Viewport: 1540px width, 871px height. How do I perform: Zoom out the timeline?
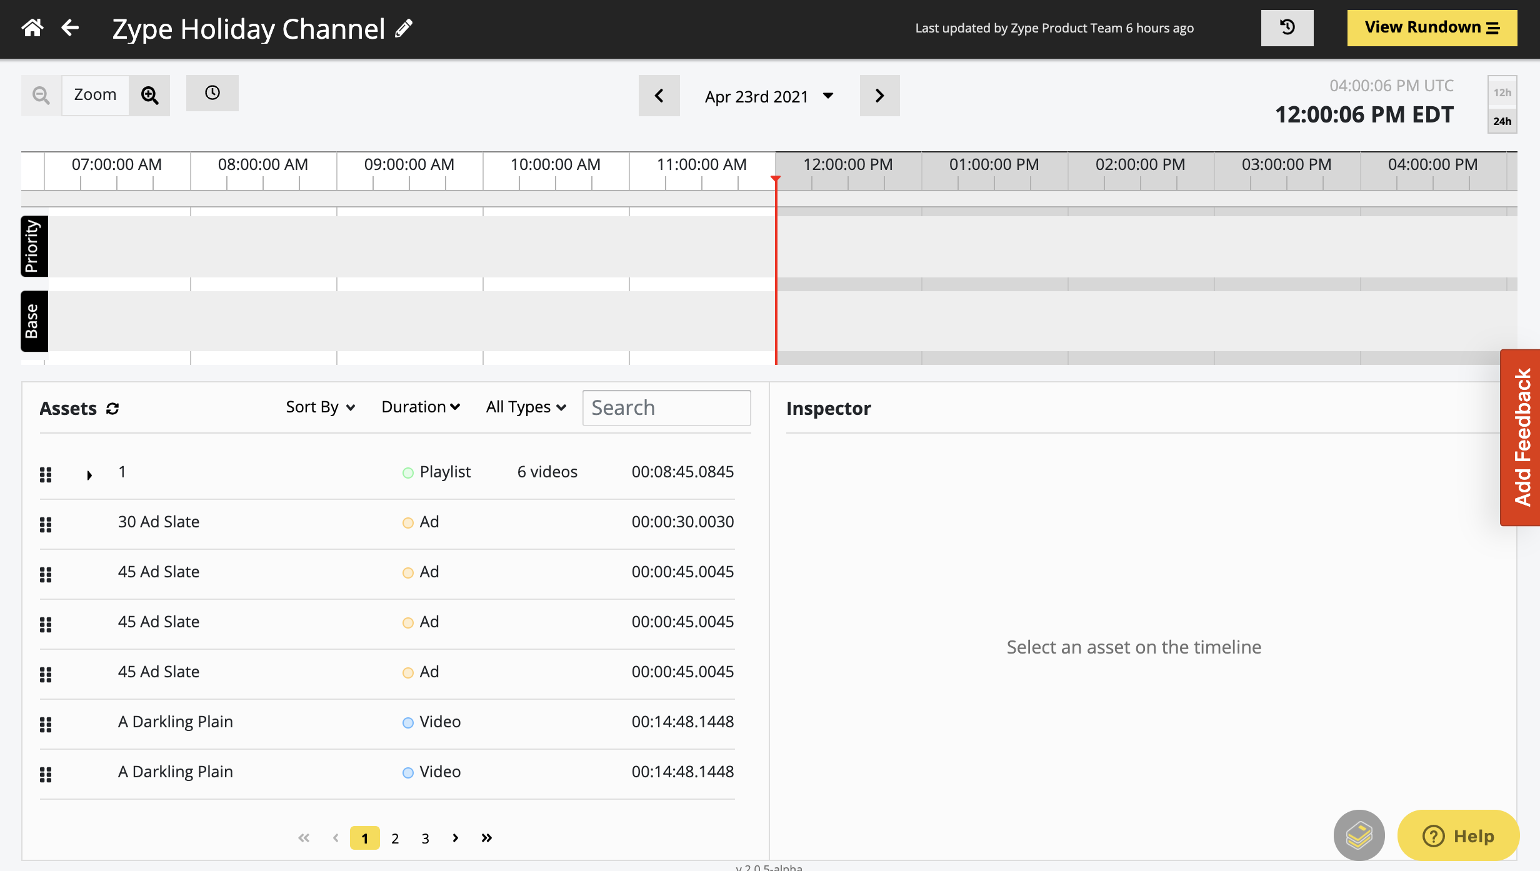41,95
